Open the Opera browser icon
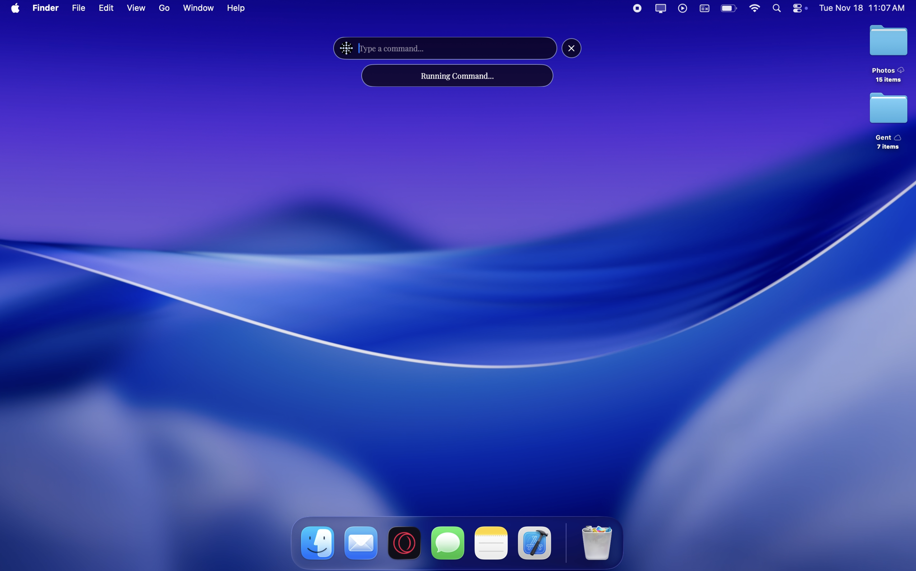This screenshot has height=571, width=916. (x=404, y=543)
